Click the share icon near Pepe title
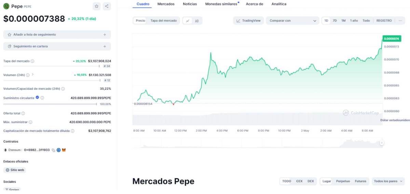The width and height of the screenshot is (410, 194). pos(107,6)
